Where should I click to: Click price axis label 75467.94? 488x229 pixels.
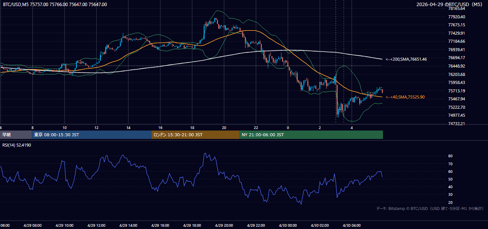click(457, 99)
